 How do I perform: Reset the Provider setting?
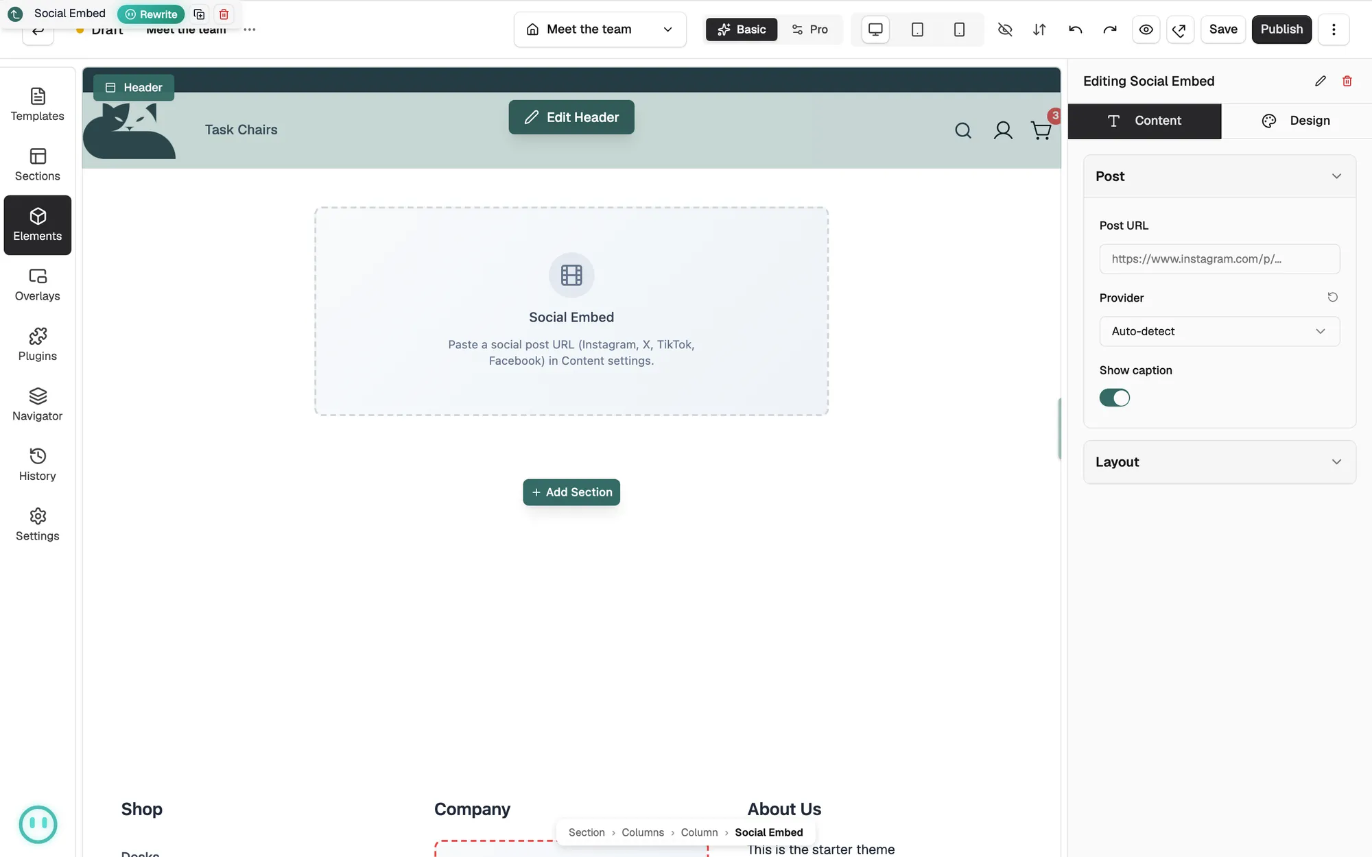point(1332,297)
